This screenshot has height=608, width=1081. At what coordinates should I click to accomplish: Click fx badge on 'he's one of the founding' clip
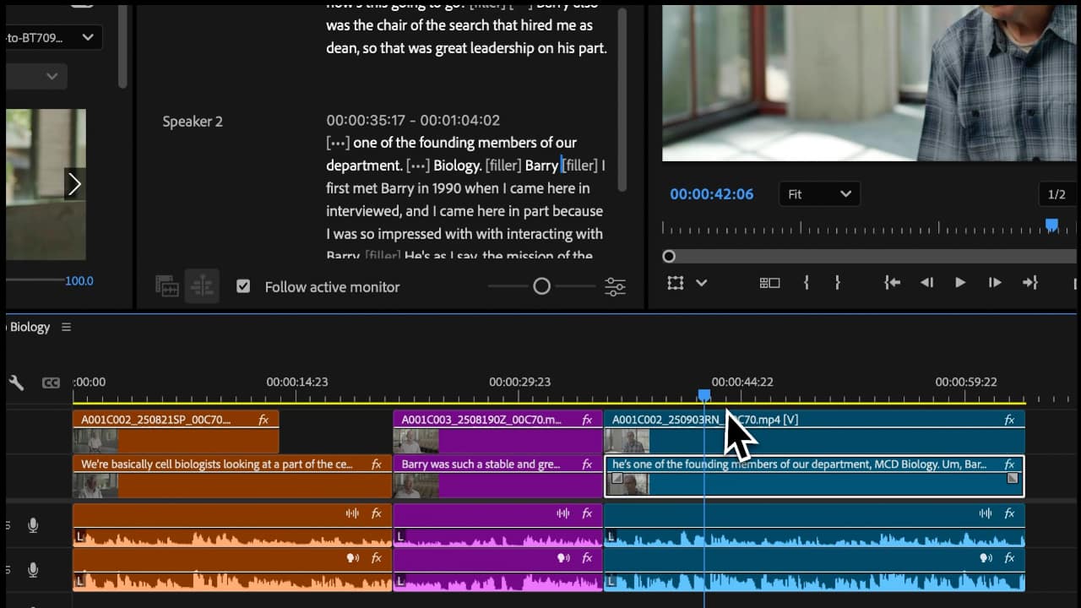[1008, 464]
